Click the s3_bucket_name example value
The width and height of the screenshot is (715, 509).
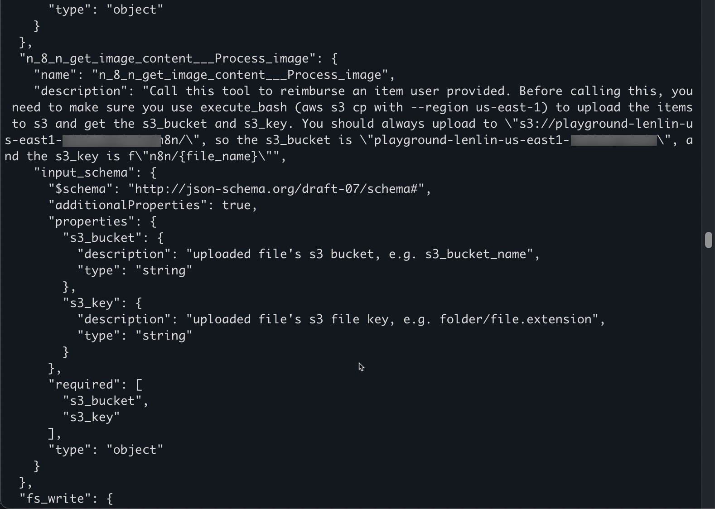coord(476,254)
